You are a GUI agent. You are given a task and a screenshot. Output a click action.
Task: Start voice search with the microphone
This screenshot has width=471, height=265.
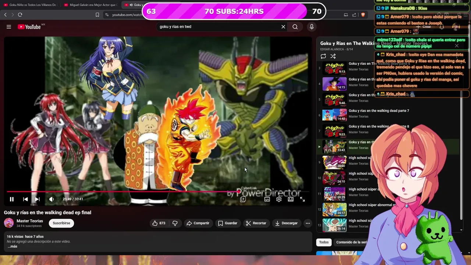312,26
